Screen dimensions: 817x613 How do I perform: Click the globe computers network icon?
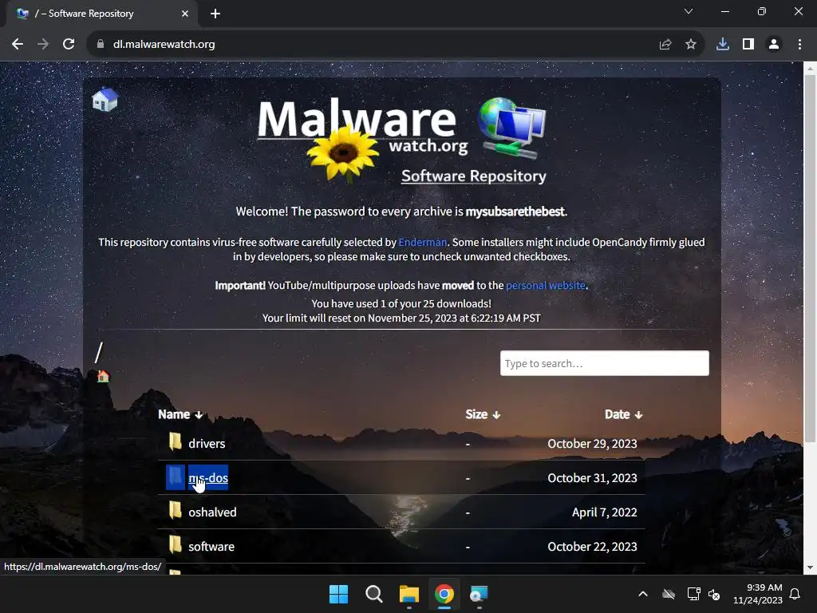coord(511,128)
